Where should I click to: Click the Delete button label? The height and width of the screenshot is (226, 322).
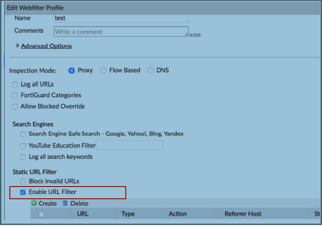tap(79, 203)
